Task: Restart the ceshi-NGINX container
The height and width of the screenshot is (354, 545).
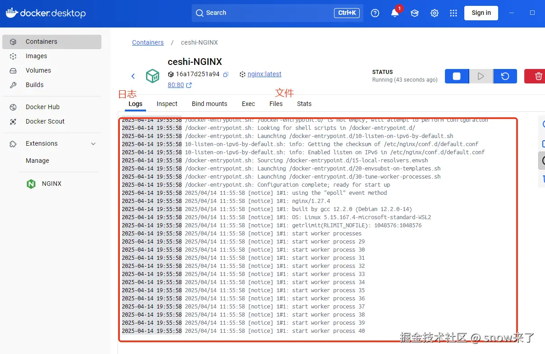Action: pyautogui.click(x=505, y=76)
